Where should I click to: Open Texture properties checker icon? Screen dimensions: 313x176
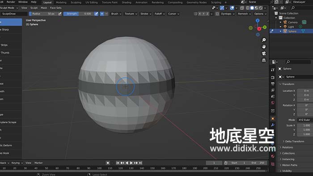coord(273,164)
